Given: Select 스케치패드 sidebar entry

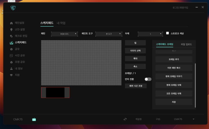Looking at the screenshot, I should pos(21,43).
